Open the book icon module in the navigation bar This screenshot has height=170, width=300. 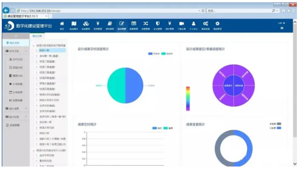point(110,23)
